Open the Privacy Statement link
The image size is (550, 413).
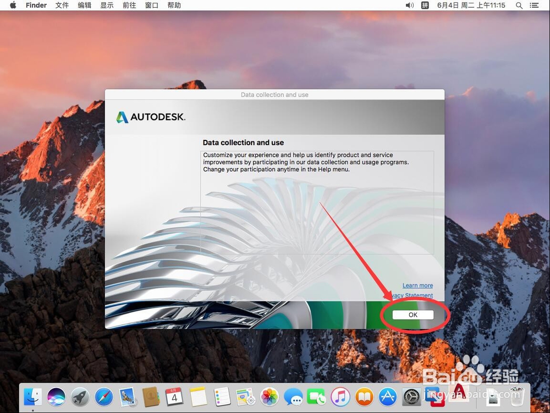411,295
